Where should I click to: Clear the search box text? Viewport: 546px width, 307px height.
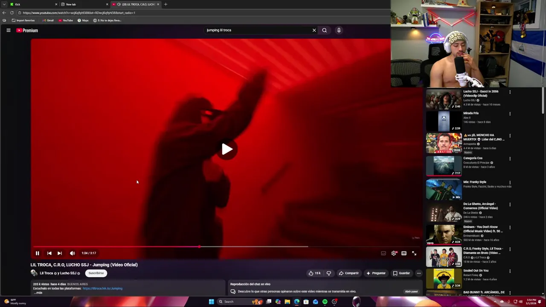click(x=314, y=30)
